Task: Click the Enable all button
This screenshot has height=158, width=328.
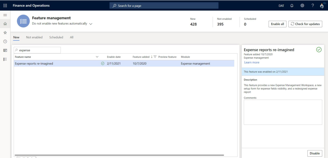Action: pos(277,24)
